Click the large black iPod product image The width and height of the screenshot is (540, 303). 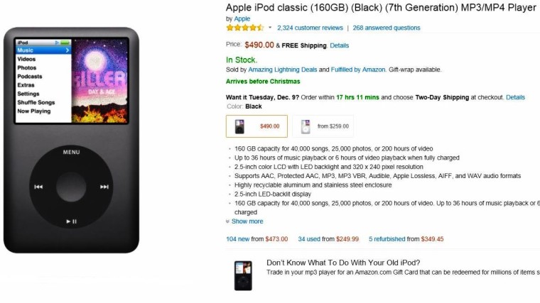[71, 140]
